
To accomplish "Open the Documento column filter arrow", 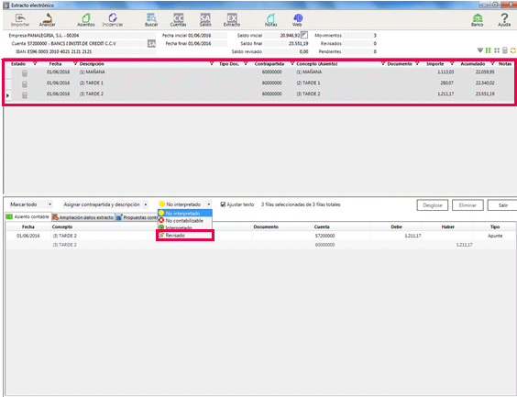I will tap(417, 63).
